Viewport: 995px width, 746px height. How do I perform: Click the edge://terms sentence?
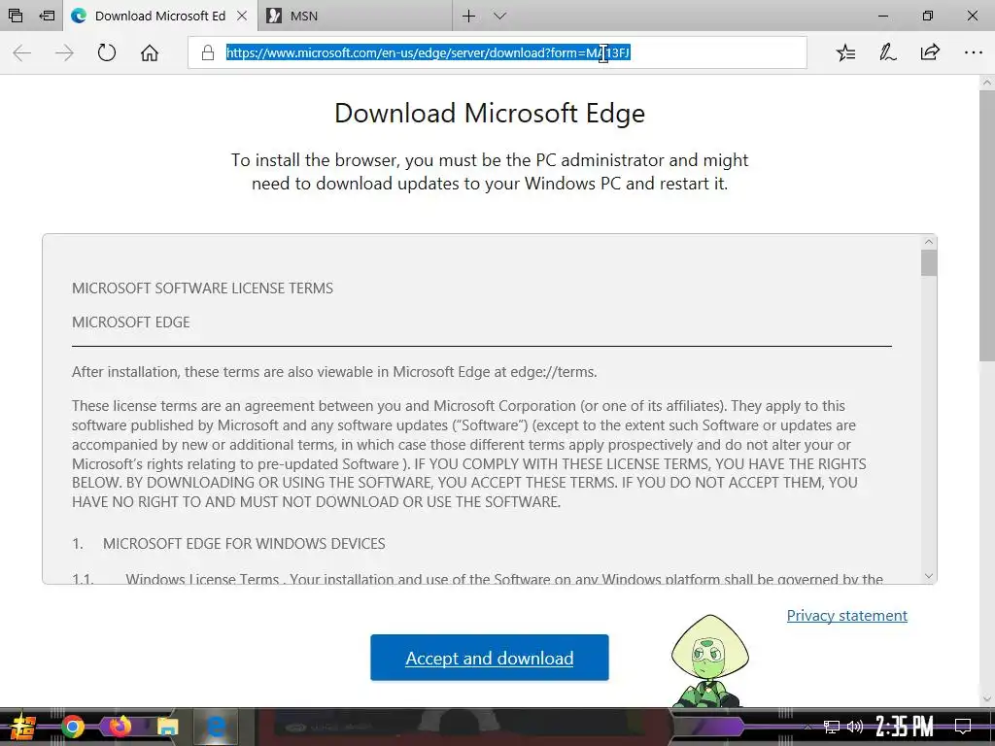[334, 372]
